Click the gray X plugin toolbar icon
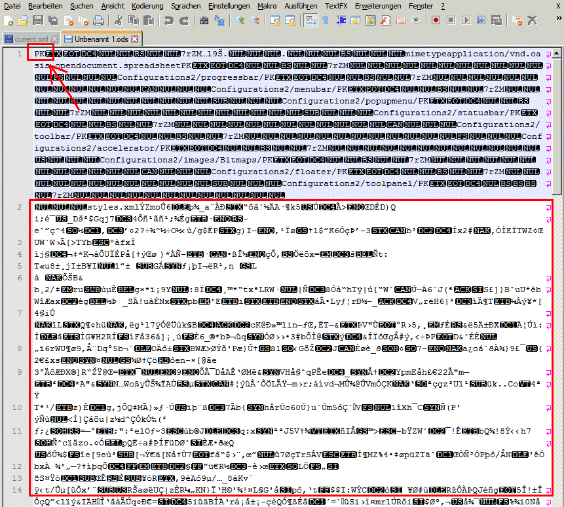 [532, 20]
